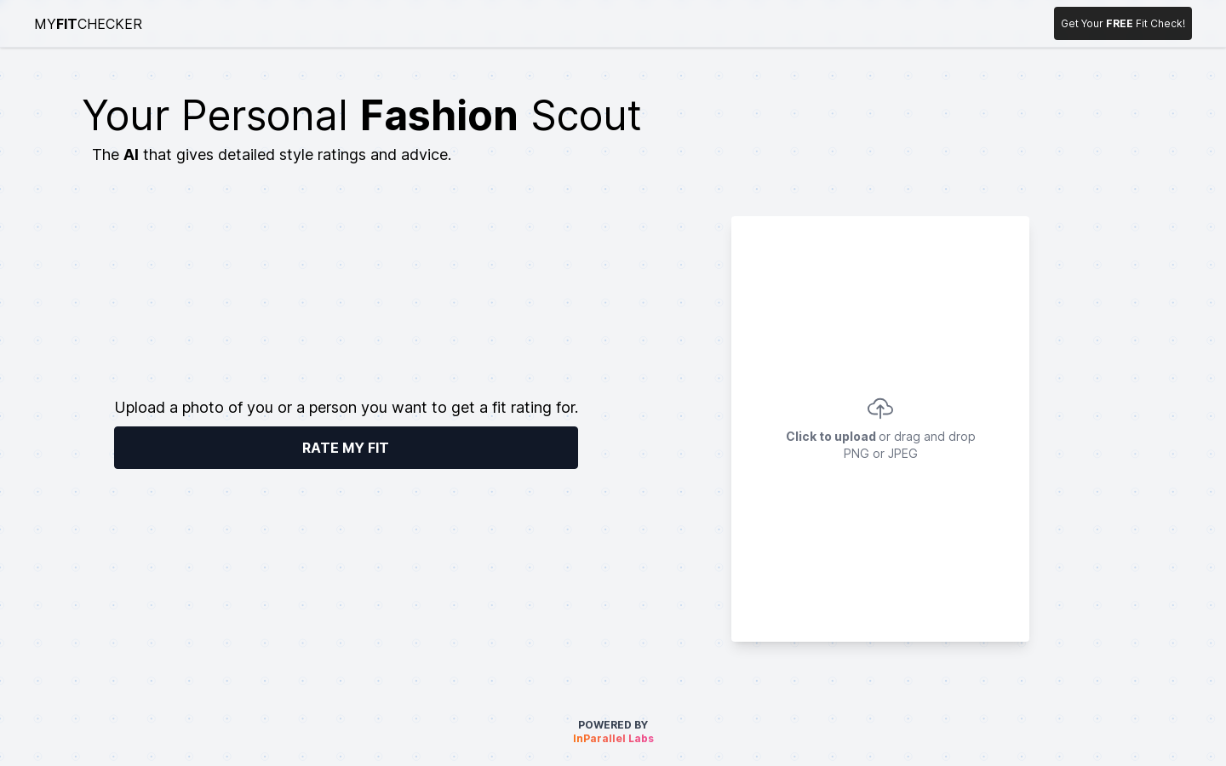1226x766 pixels.
Task: Click "Your Personal" in the main heading
Action: [x=215, y=116]
